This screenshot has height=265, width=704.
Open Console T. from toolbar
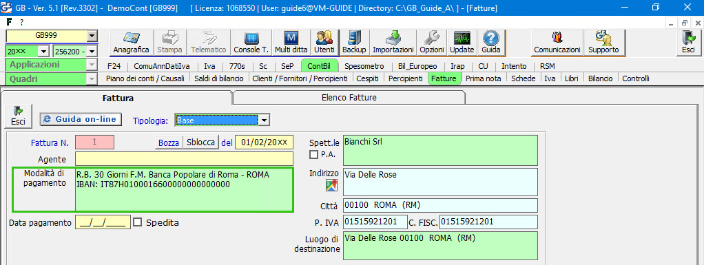coord(251,43)
